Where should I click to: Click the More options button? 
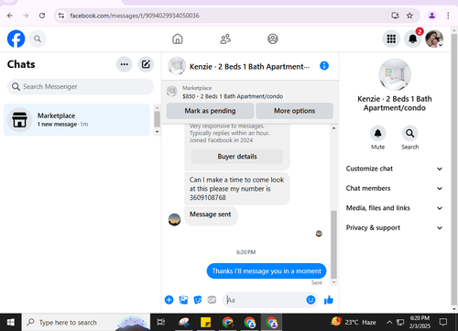(294, 111)
